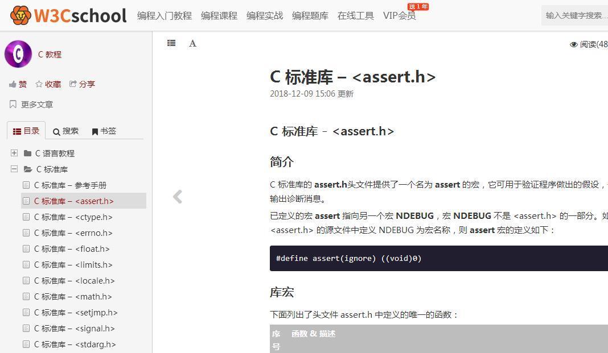Screen dimensions: 608x353
Task: Click the 分享 share icon
Action: click(73, 84)
